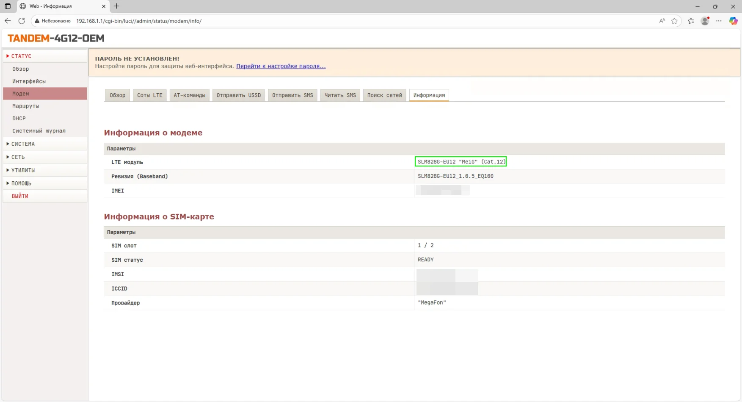Open the browser Favorites list icon
The width and height of the screenshot is (742, 402).
click(691, 21)
